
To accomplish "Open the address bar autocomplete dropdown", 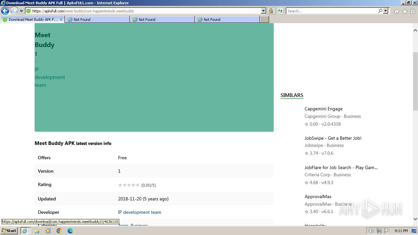I will click(x=264, y=11).
